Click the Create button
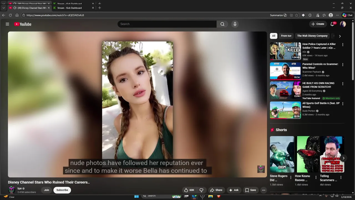 (x=318, y=24)
